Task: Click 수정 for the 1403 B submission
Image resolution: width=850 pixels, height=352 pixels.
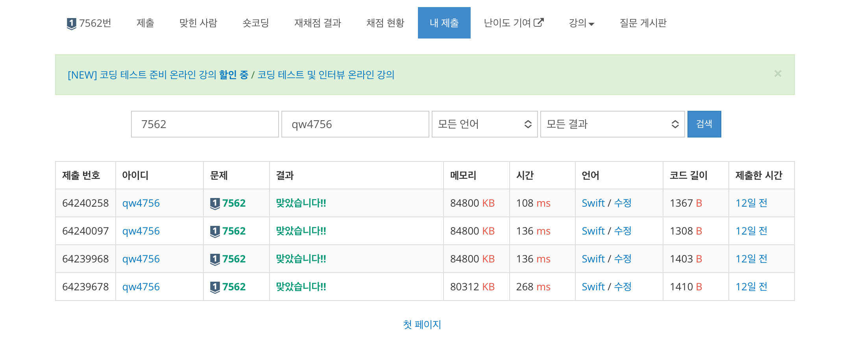Action: click(x=623, y=259)
